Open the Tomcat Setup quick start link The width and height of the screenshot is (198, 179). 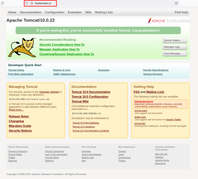(x=16, y=70)
